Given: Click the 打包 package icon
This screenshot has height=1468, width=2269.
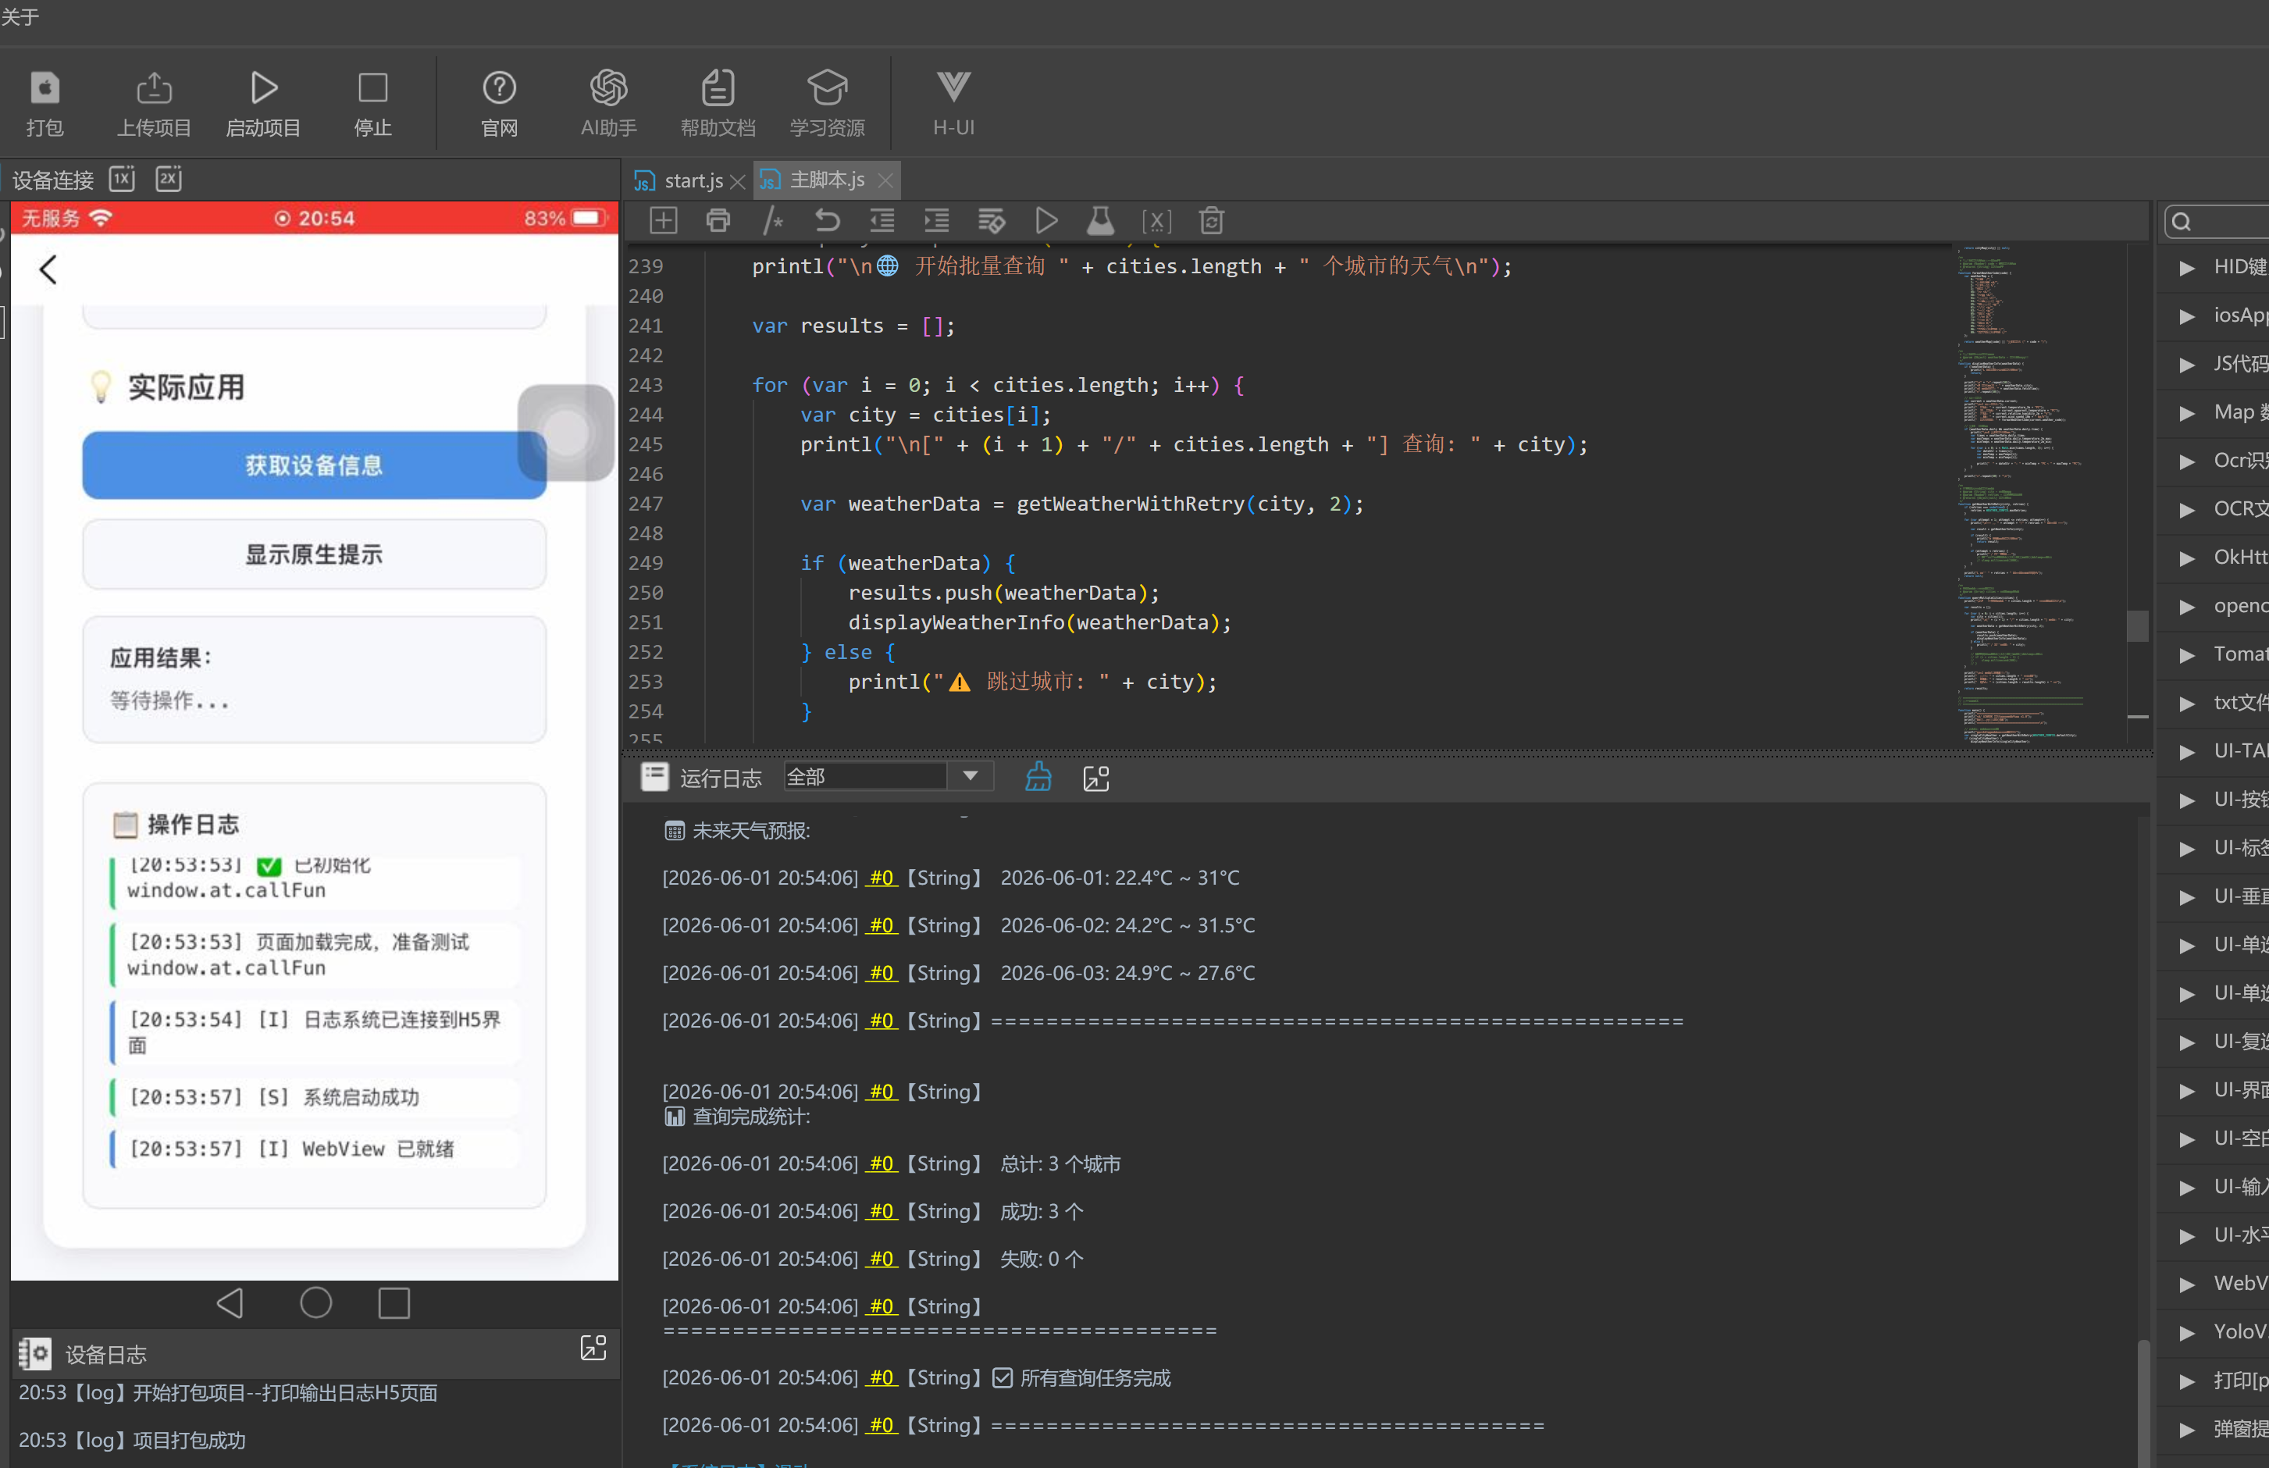Looking at the screenshot, I should point(45,87).
